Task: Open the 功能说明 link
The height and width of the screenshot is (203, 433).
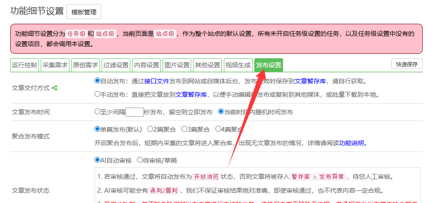Action: point(352,143)
